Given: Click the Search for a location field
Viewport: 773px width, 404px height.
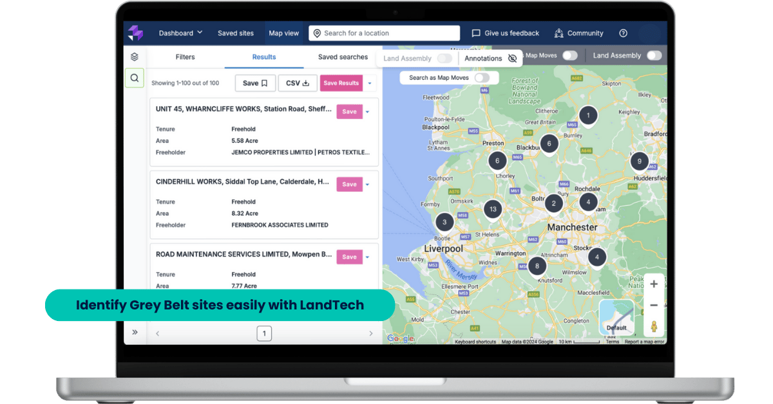Looking at the screenshot, I should point(384,33).
